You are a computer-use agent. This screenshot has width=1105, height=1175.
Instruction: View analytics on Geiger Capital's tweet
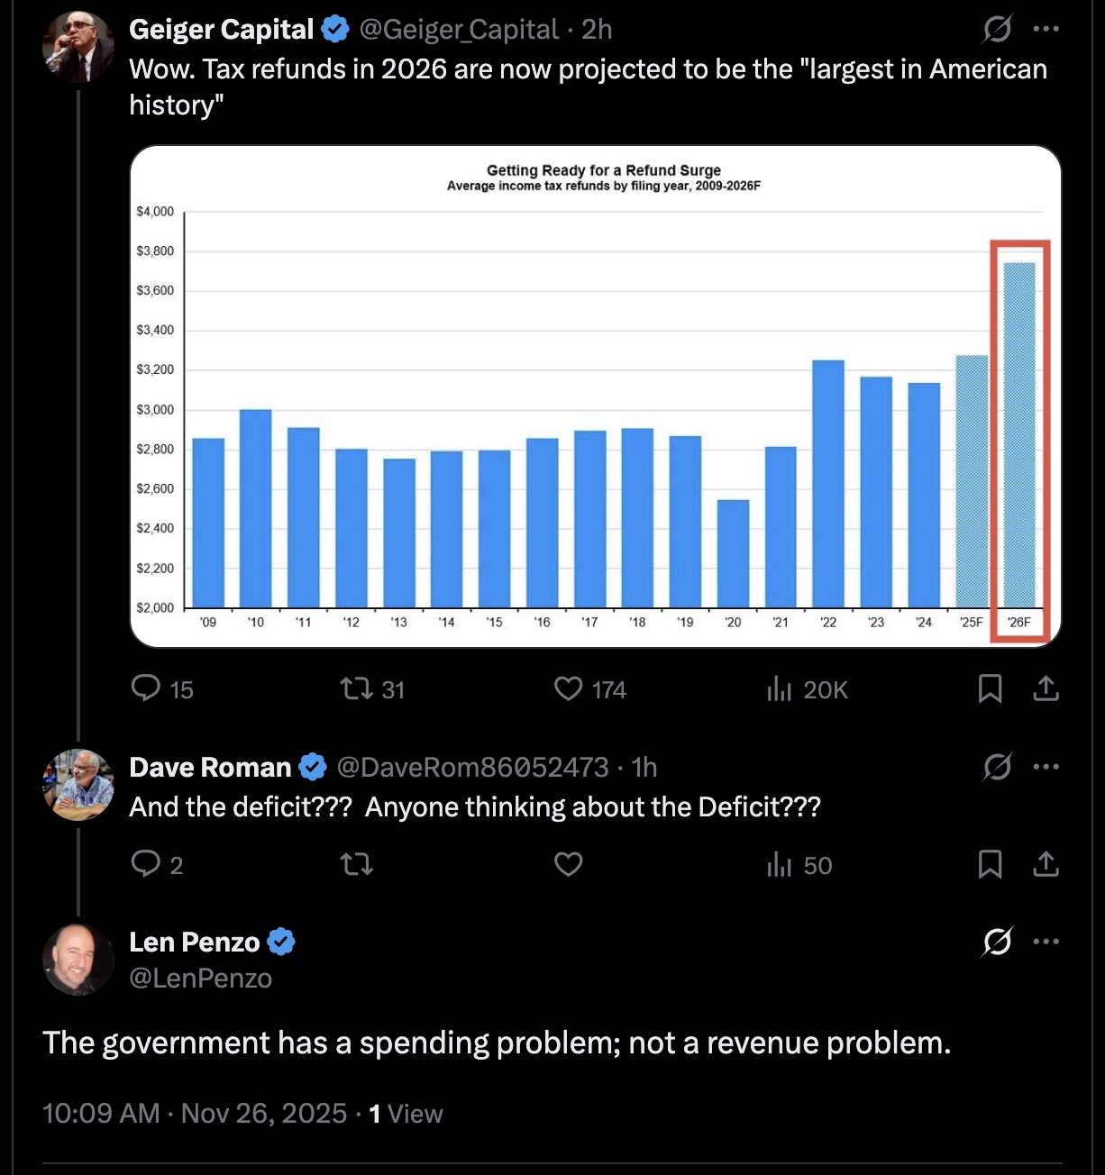[x=780, y=689]
